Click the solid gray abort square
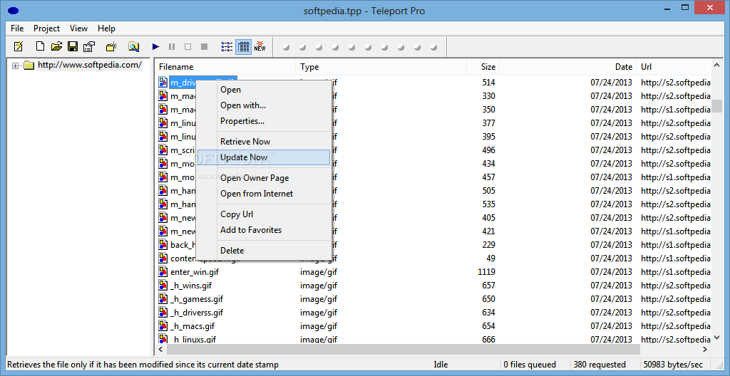This screenshot has height=376, width=730. pyautogui.click(x=204, y=46)
